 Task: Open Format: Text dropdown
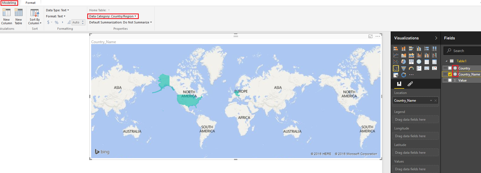(x=56, y=16)
